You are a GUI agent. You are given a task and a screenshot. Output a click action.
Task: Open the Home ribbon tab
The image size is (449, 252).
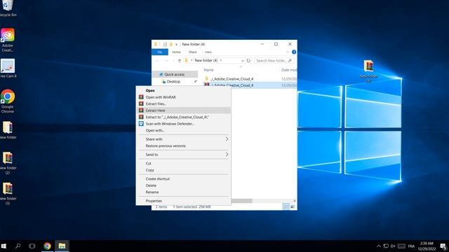point(176,52)
